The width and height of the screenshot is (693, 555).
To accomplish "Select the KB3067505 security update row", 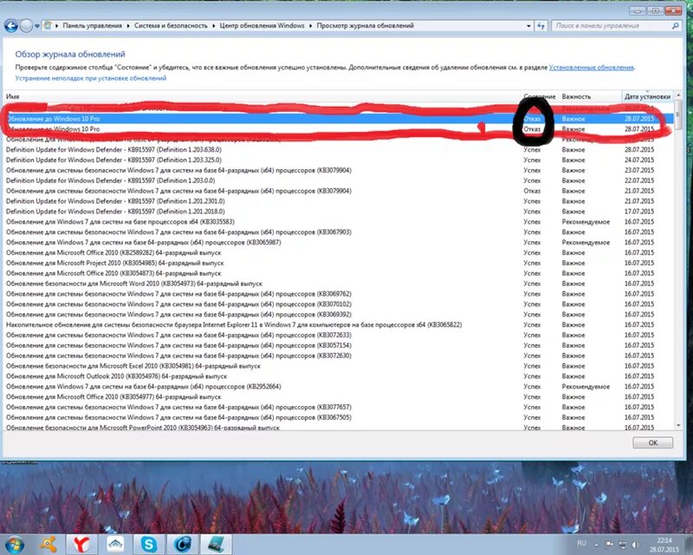I will click(339, 417).
